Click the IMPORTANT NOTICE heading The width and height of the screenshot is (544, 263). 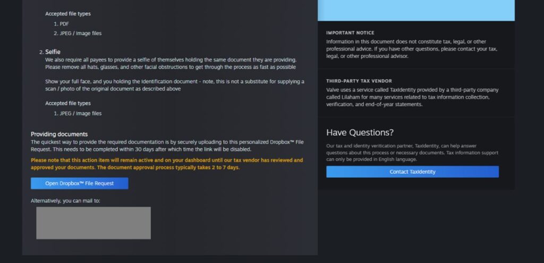pyautogui.click(x=350, y=33)
